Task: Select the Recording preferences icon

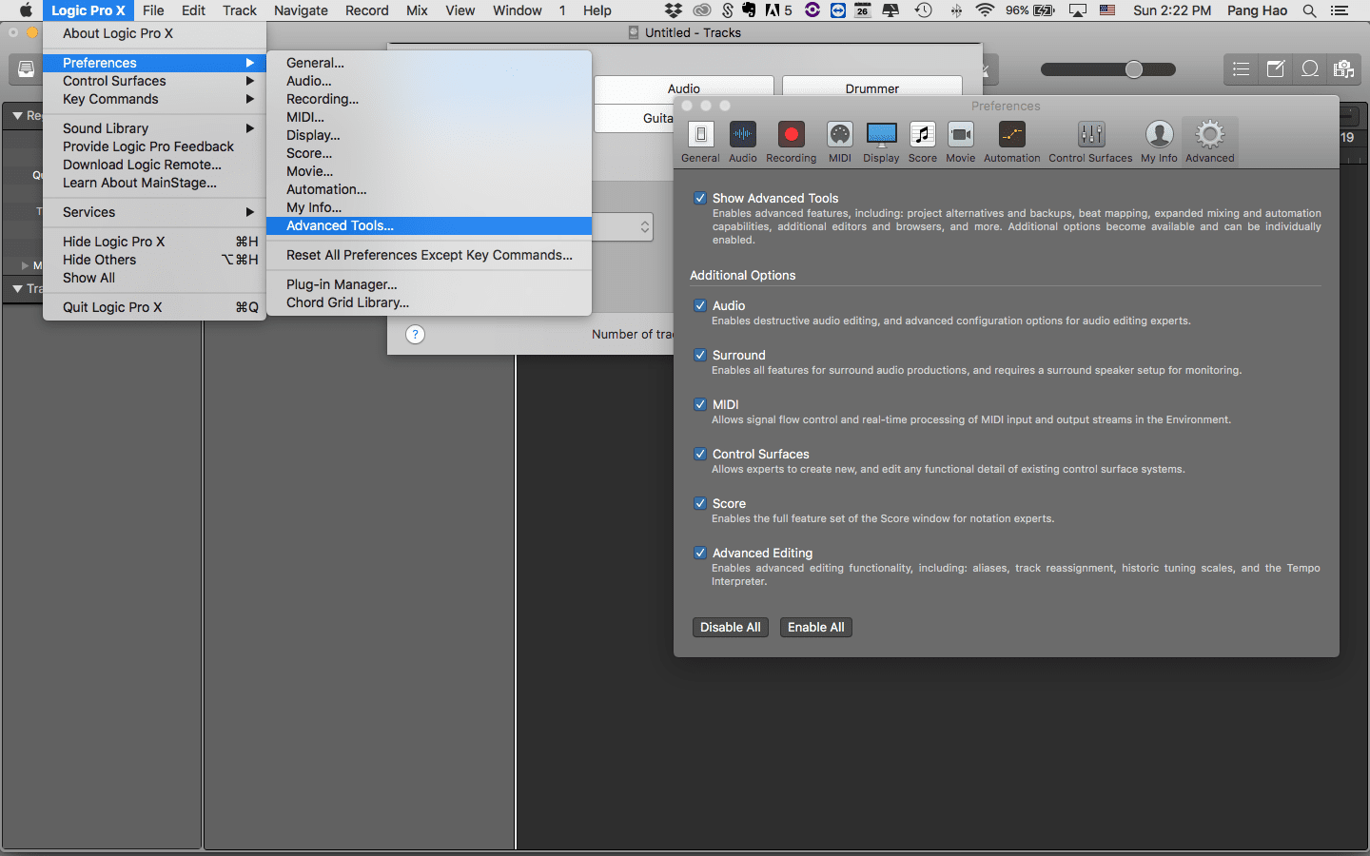Action: [791, 135]
